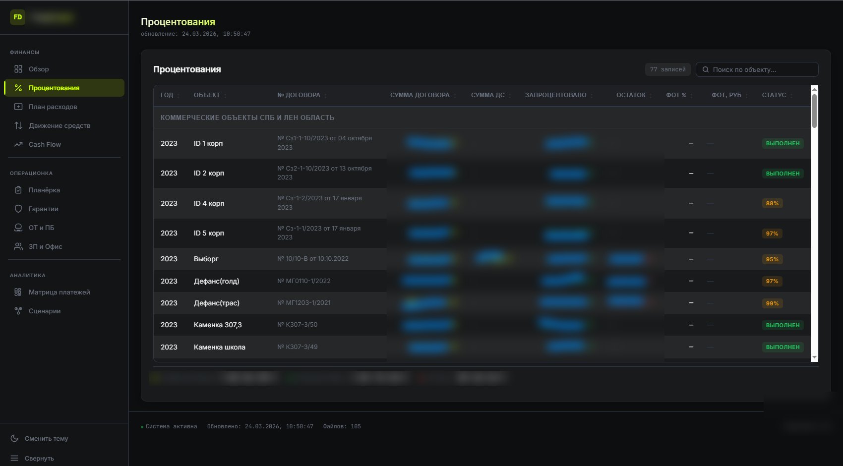Click the magnifier icon in search box

[x=705, y=69]
